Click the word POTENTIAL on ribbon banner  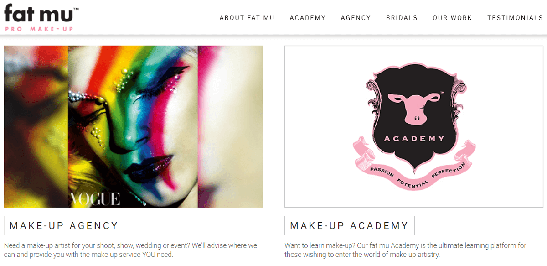413,183
